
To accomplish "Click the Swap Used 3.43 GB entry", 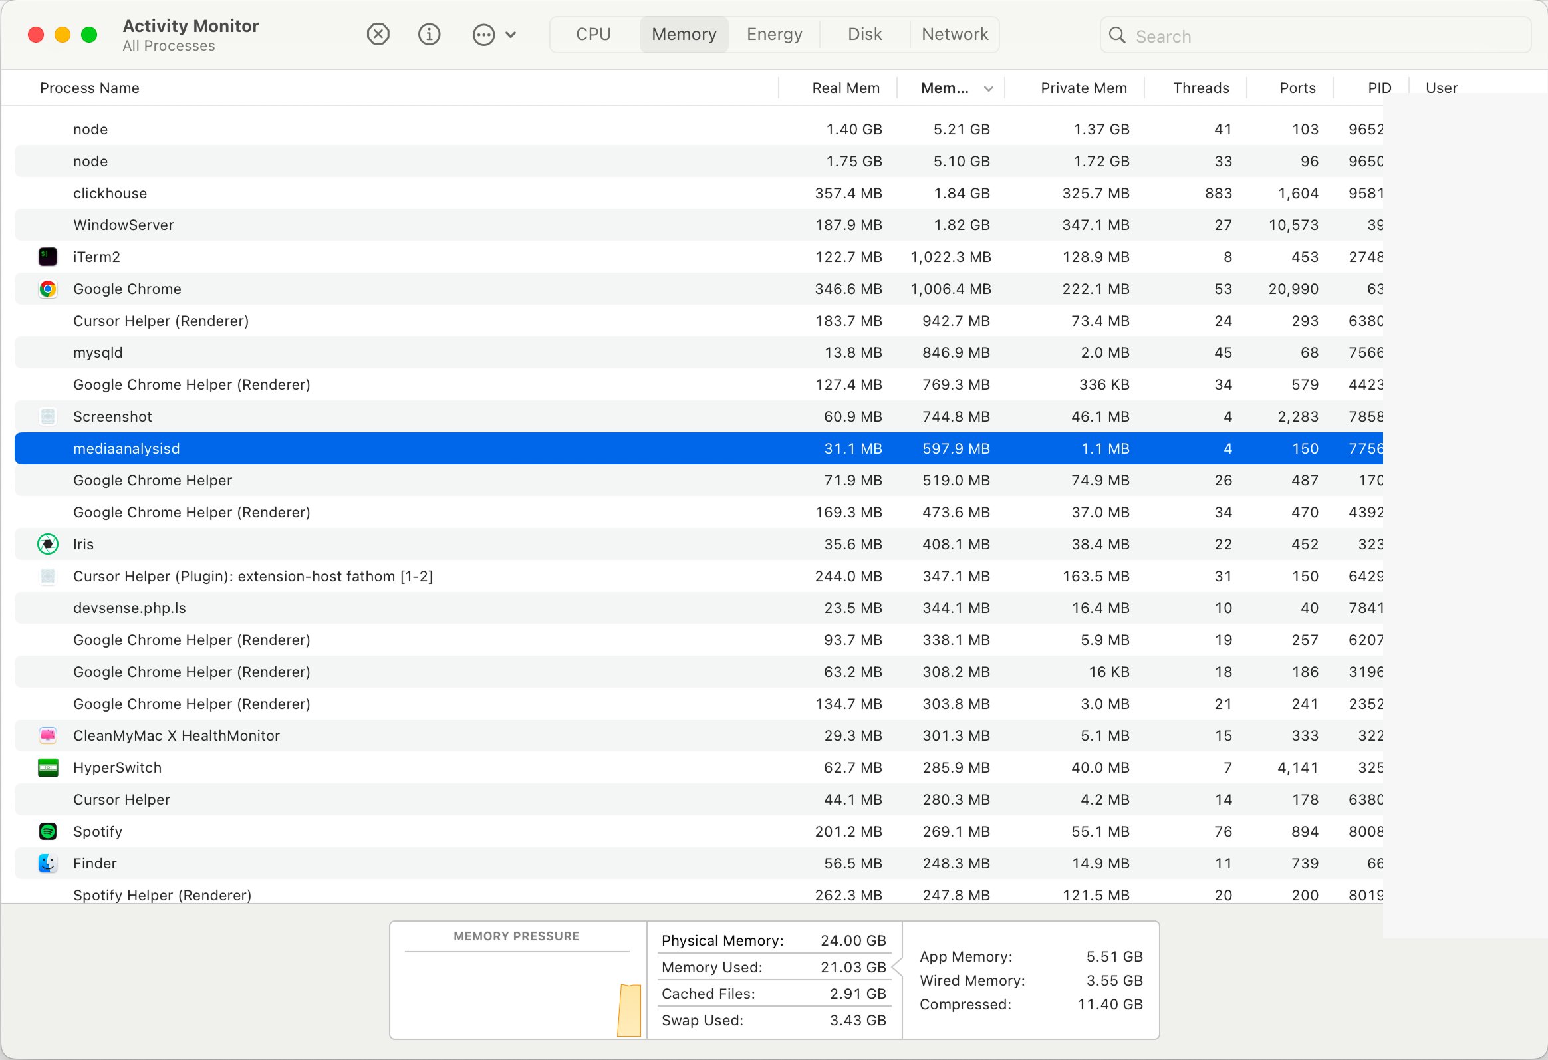I will (773, 1020).
